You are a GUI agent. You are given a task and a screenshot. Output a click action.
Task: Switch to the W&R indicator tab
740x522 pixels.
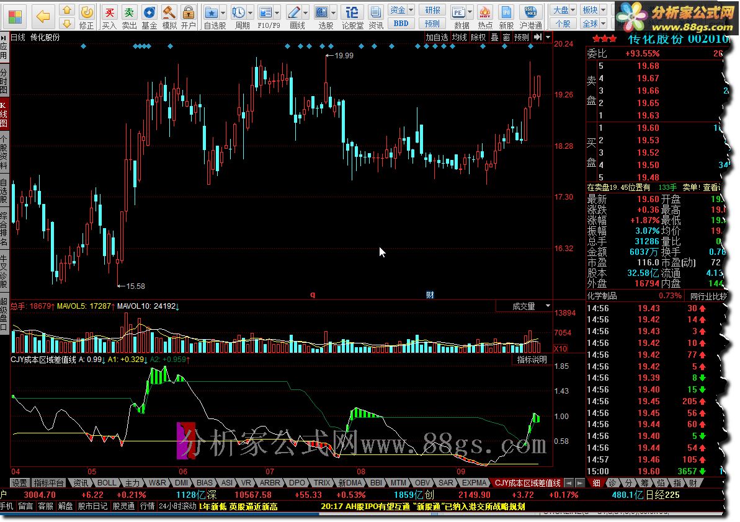pyautogui.click(x=157, y=483)
